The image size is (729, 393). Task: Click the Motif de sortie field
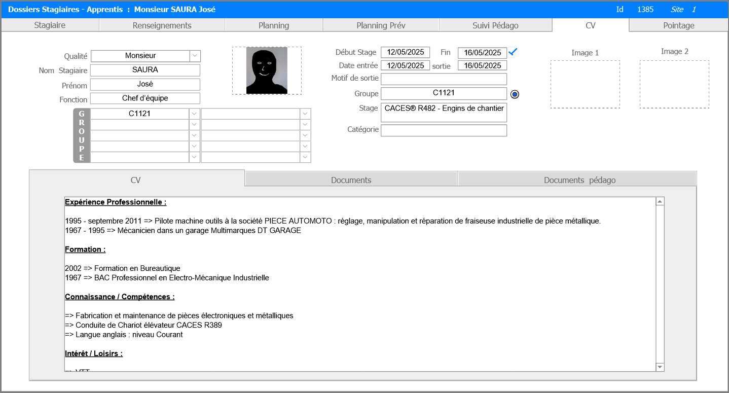[444, 79]
